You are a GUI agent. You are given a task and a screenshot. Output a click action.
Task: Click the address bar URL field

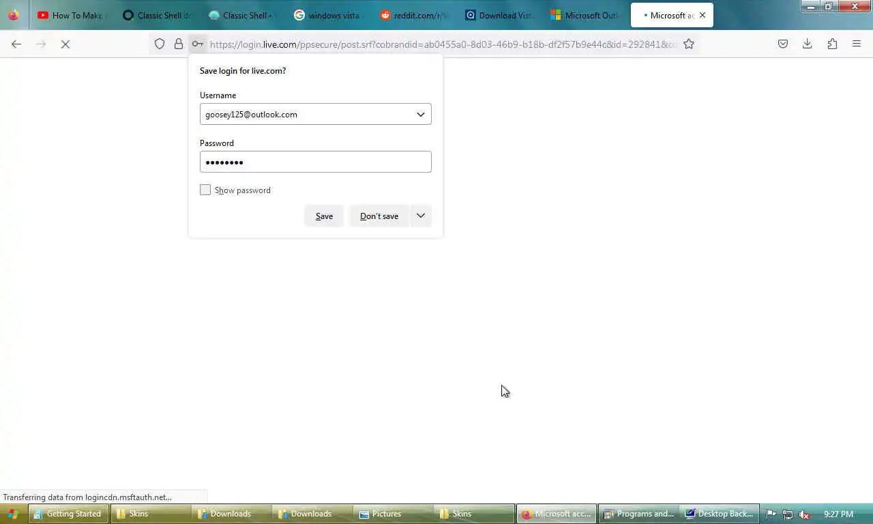443,44
